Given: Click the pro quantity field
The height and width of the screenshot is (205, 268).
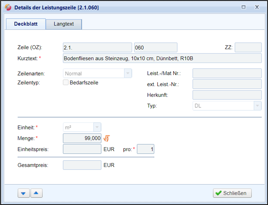Looking at the screenshot, I should coord(146,149).
